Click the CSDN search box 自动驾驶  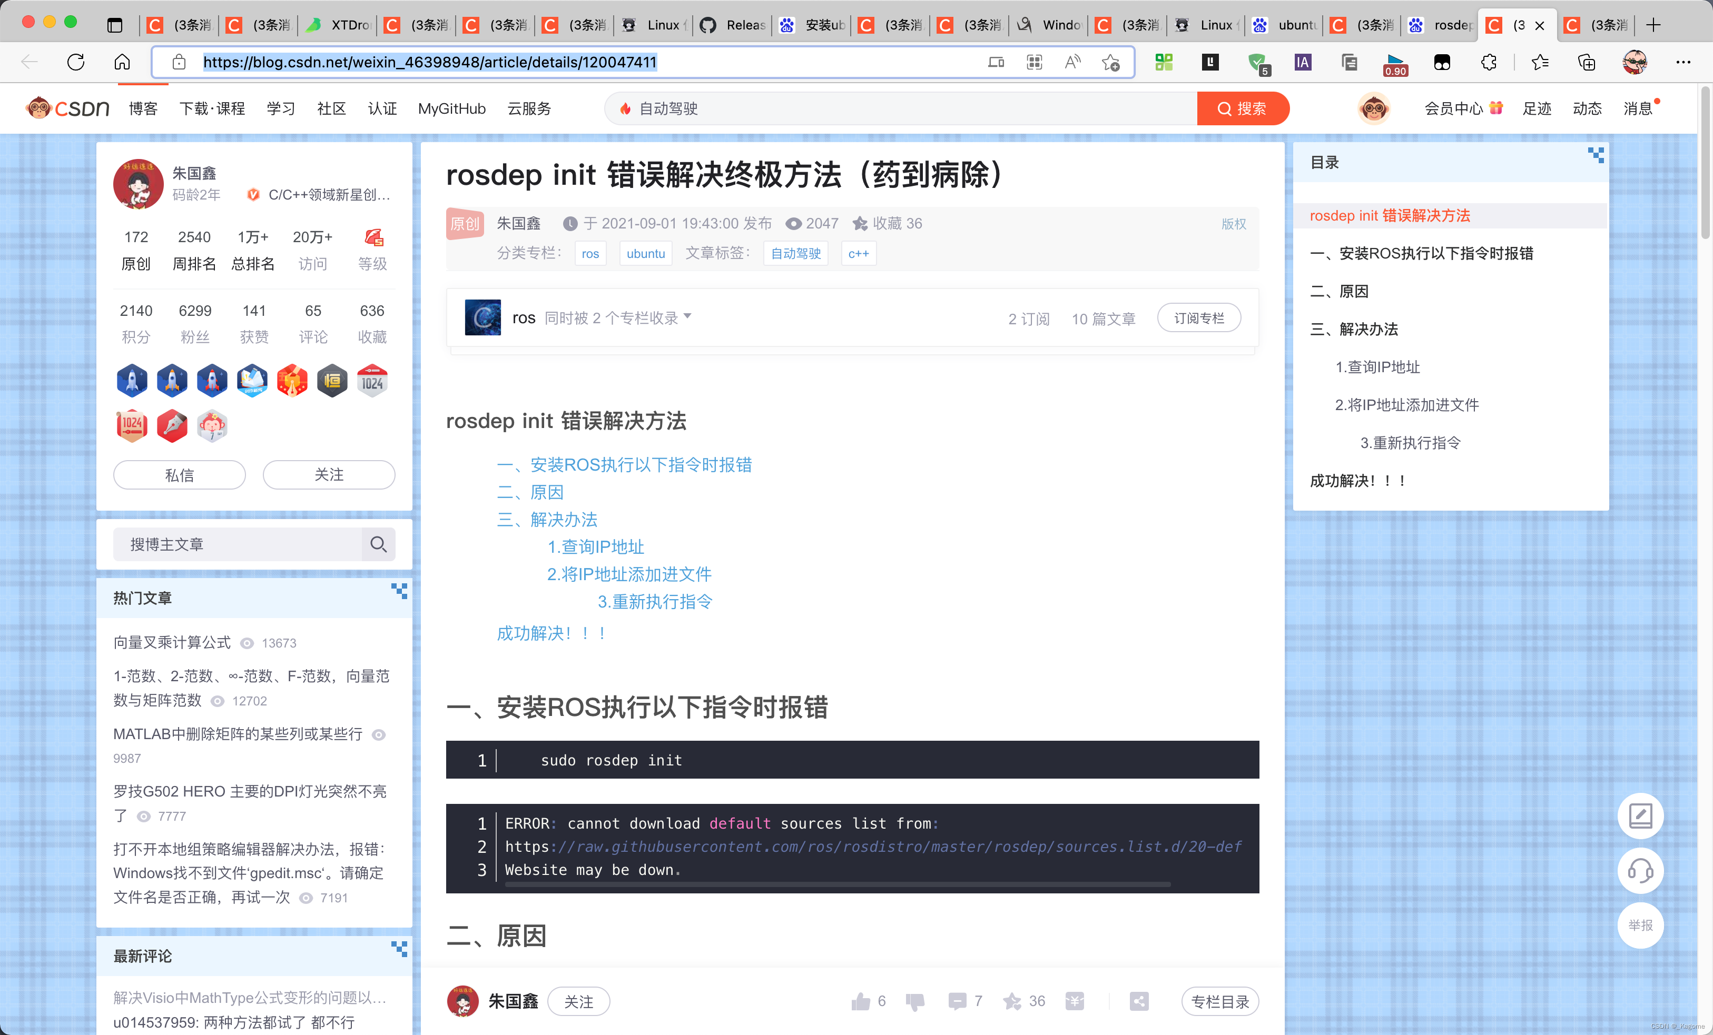point(900,108)
